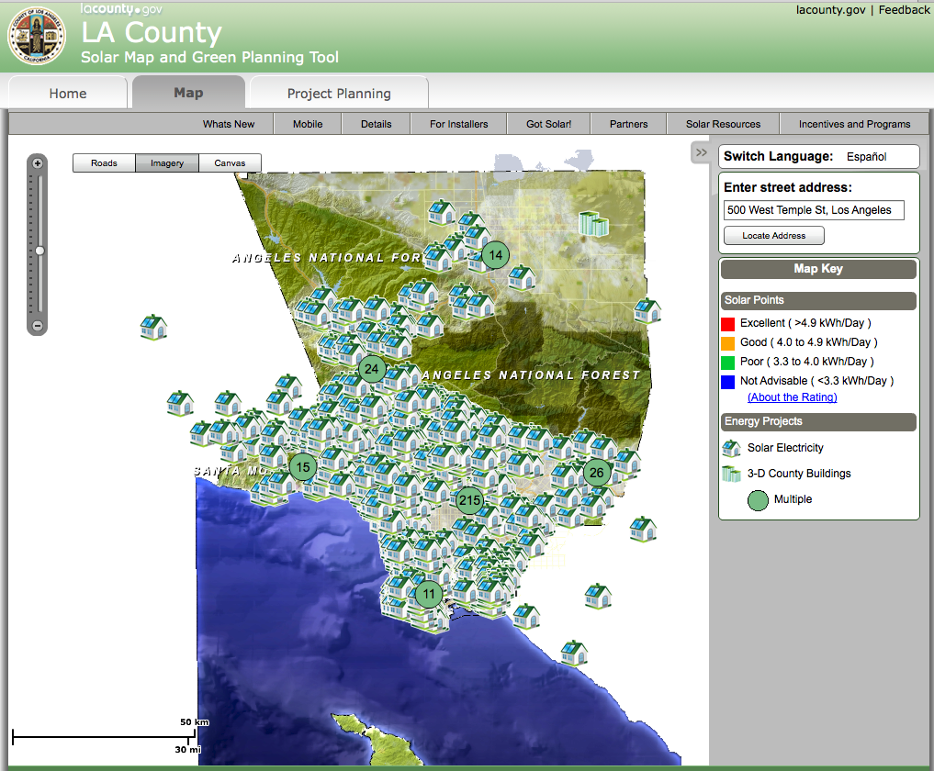Click the Energy Projects section header
This screenshot has height=771, width=934.
click(818, 421)
